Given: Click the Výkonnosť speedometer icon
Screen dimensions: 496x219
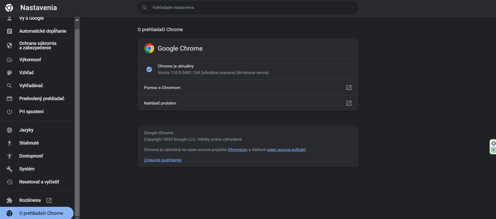Looking at the screenshot, I should [x=9, y=60].
